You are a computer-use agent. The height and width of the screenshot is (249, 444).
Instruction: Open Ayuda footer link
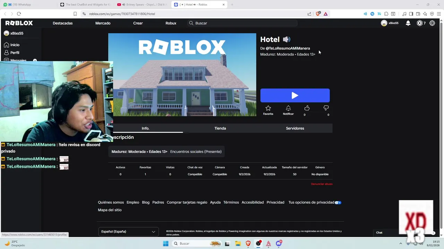pos(215,202)
